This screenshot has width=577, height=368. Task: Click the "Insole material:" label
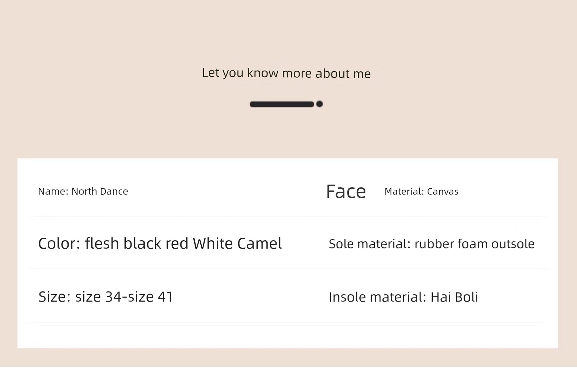(x=378, y=297)
